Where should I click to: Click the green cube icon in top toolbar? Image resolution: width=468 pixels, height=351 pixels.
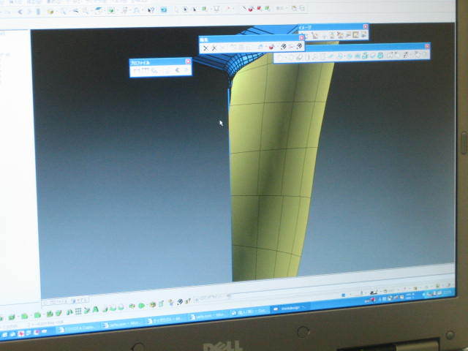[x=111, y=11]
